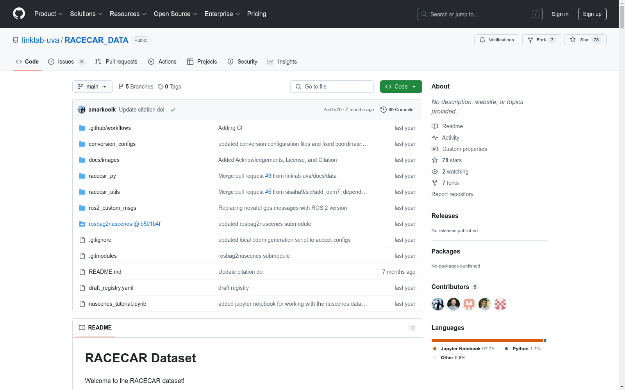Screen dimensions: 625x390
Task: Switch to the Insights tab
Action: pos(282,62)
